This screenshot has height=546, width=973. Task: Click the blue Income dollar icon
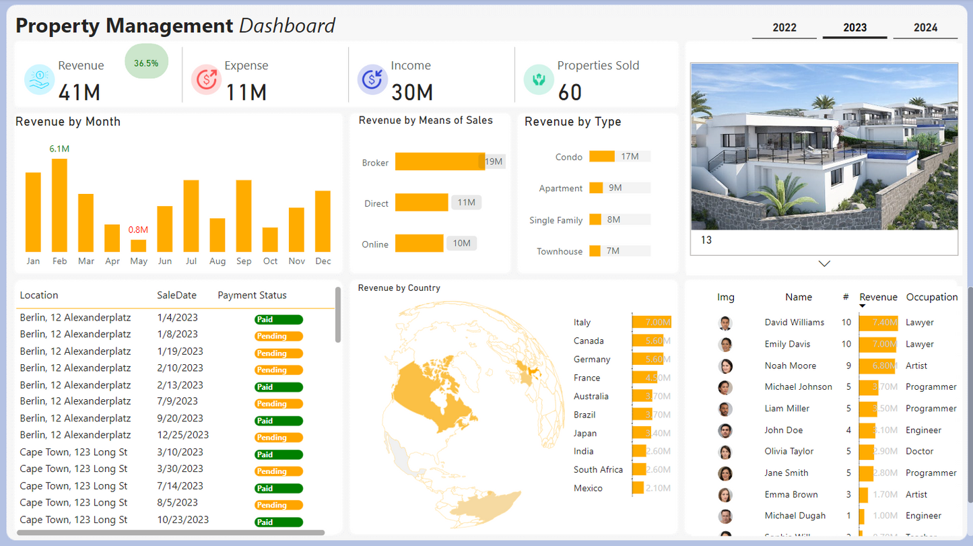pos(372,79)
